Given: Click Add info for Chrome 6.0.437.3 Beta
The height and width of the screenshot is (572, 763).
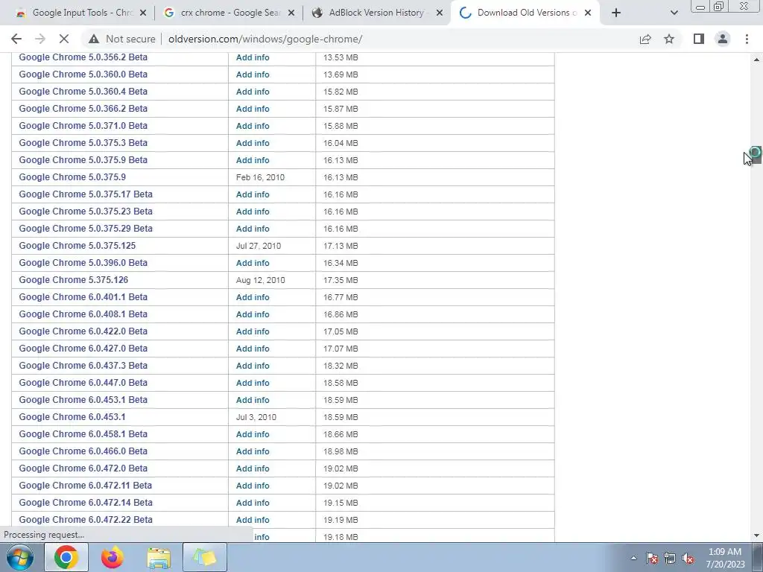Looking at the screenshot, I should point(253,366).
